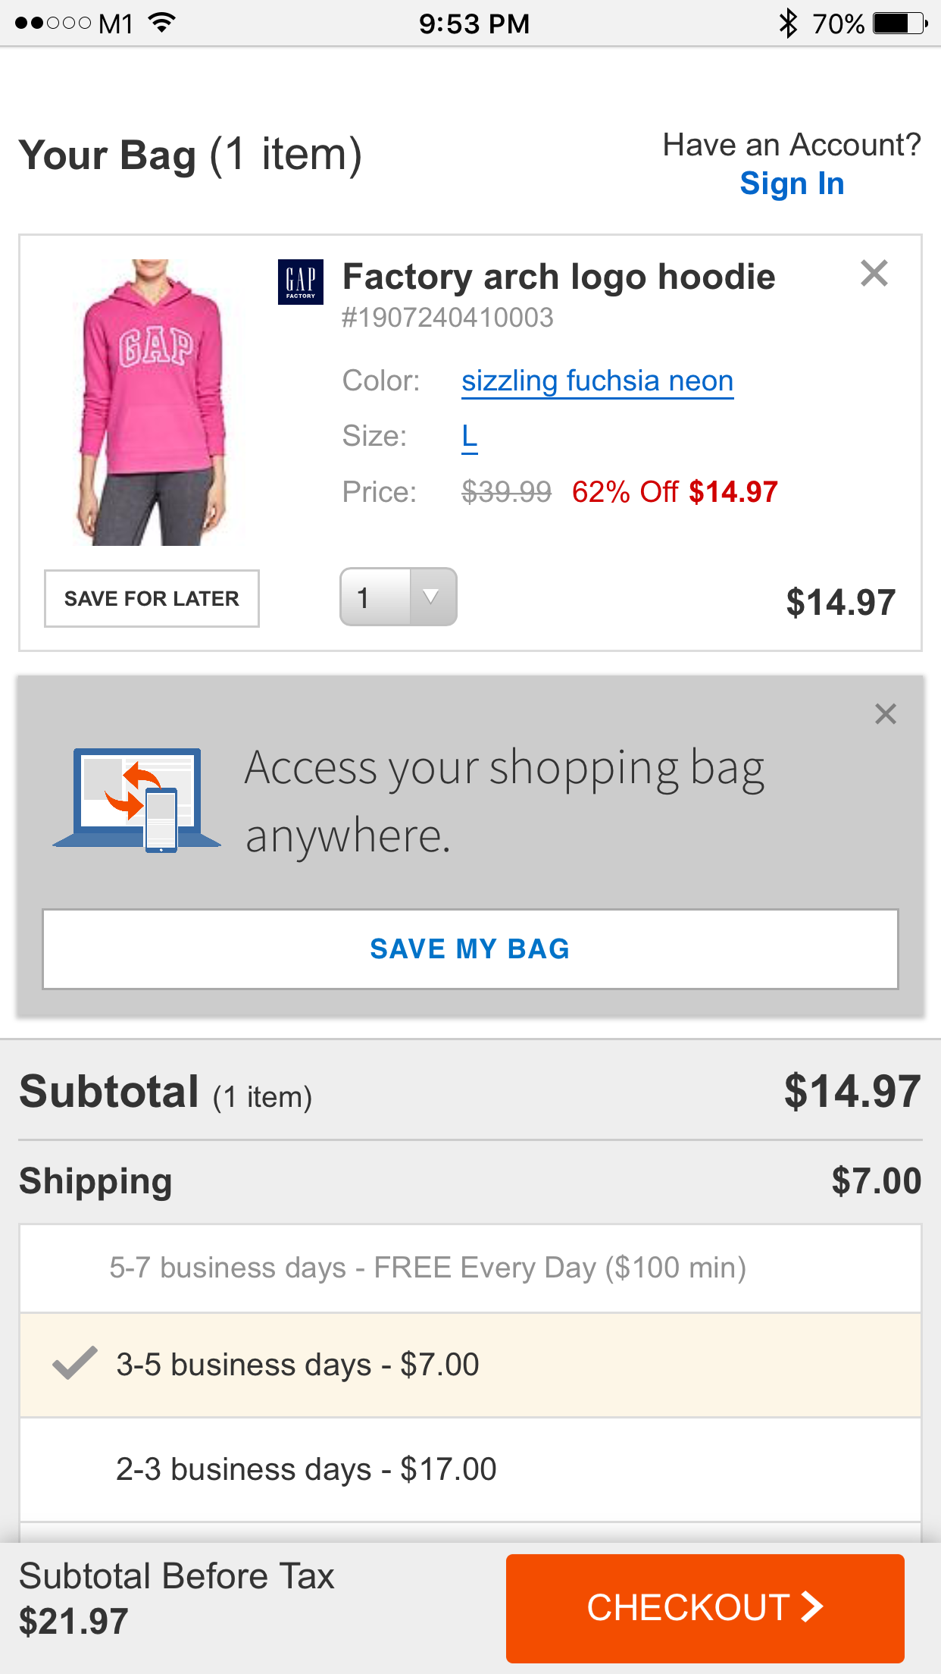The width and height of the screenshot is (941, 1674).
Task: Click the Sign In link
Action: [792, 183]
